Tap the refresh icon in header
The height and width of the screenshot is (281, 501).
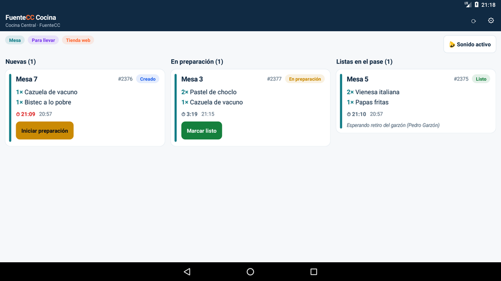point(473,21)
